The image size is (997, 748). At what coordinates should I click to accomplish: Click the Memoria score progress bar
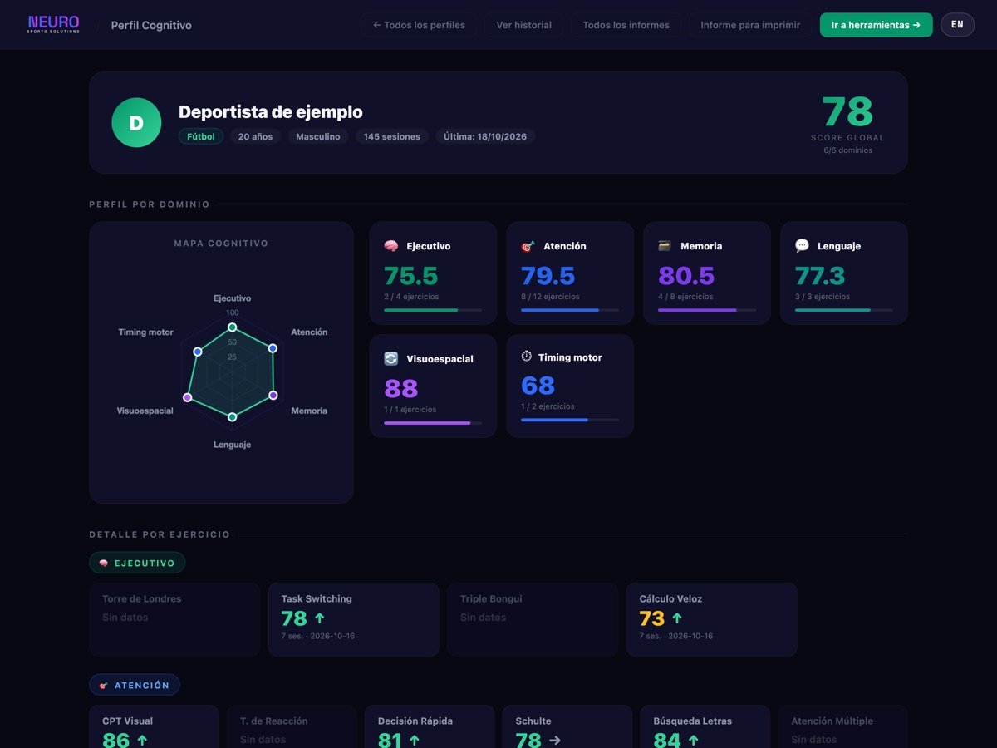pyautogui.click(x=707, y=310)
